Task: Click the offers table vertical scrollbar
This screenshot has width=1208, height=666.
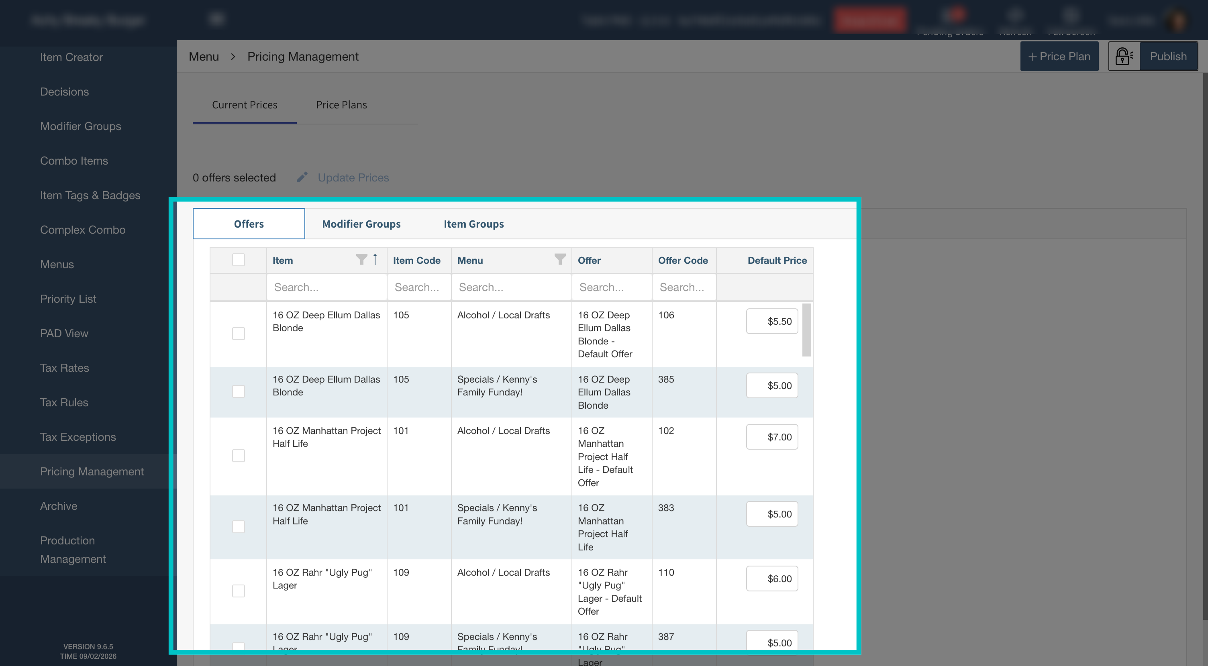Action: 806,330
